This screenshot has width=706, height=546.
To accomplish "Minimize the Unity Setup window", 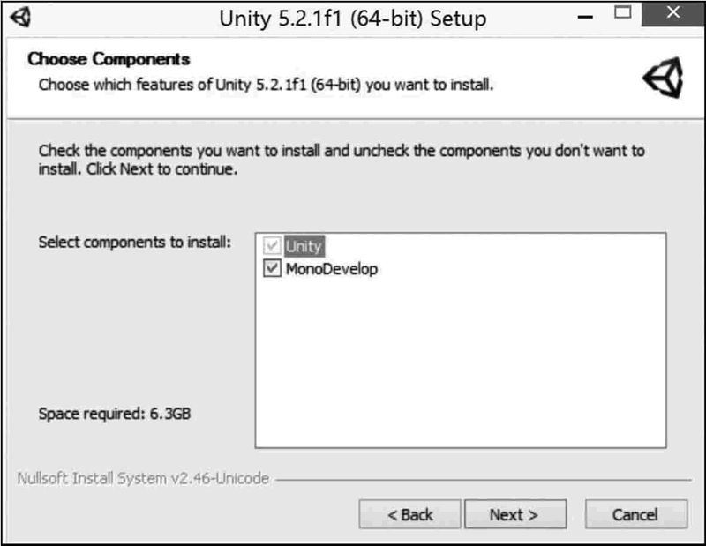I will click(585, 16).
